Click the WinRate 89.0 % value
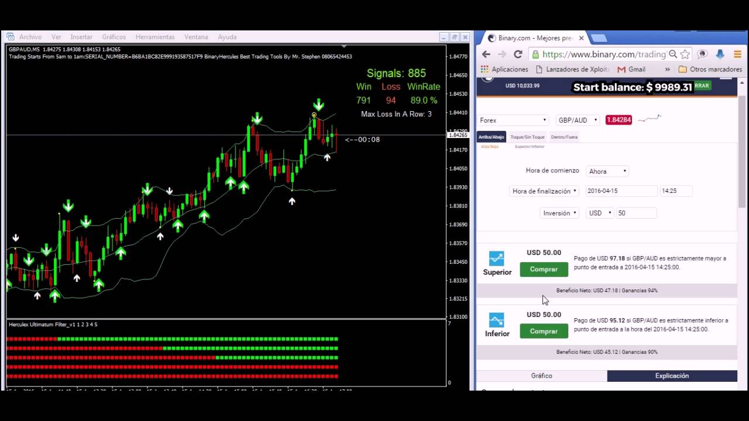This screenshot has height=421, width=749. point(424,101)
